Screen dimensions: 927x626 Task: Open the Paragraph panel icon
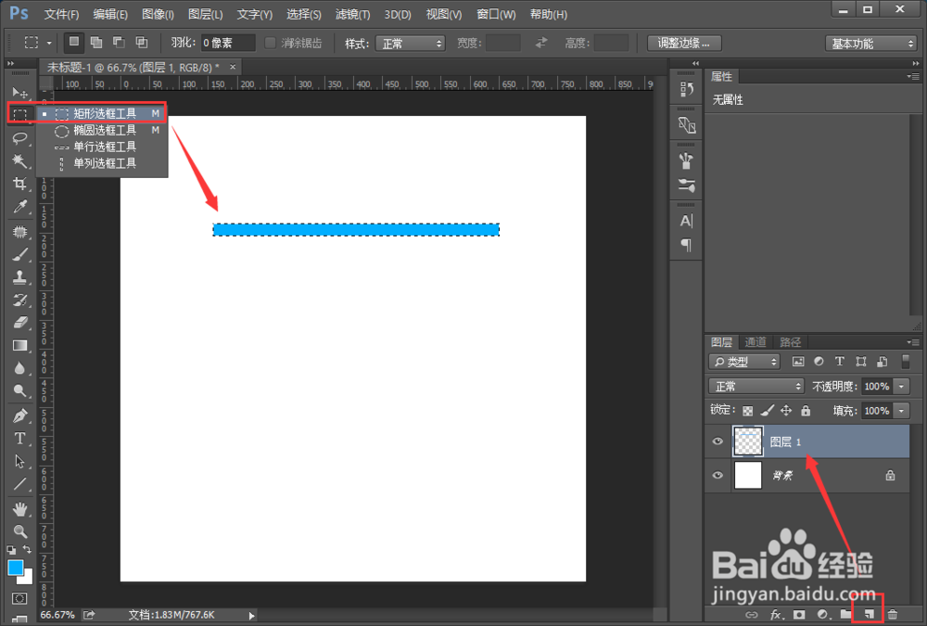tap(686, 245)
